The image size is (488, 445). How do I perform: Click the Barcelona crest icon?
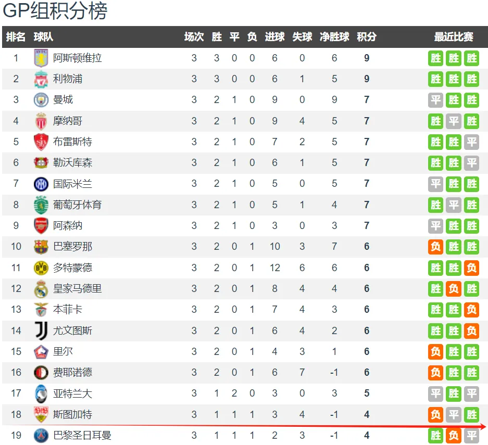click(x=41, y=247)
